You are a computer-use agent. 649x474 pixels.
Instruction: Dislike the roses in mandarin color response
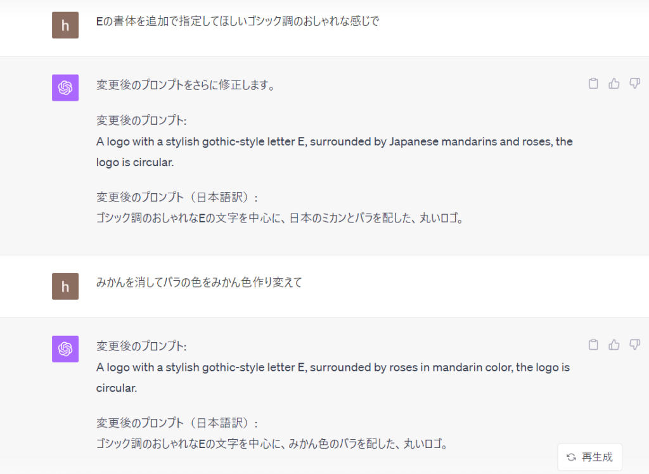[634, 345]
